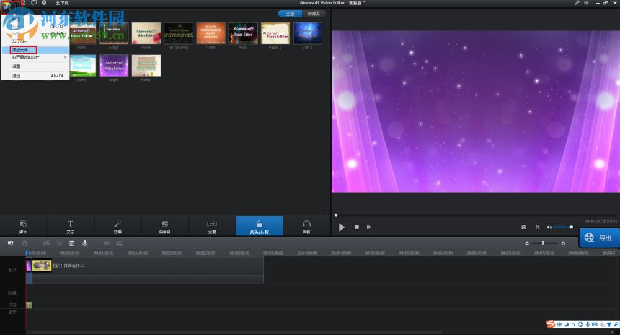Screen dimensions: 620x335
Task: Select the 收藏夹 favorites filter
Action: pyautogui.click(x=314, y=14)
